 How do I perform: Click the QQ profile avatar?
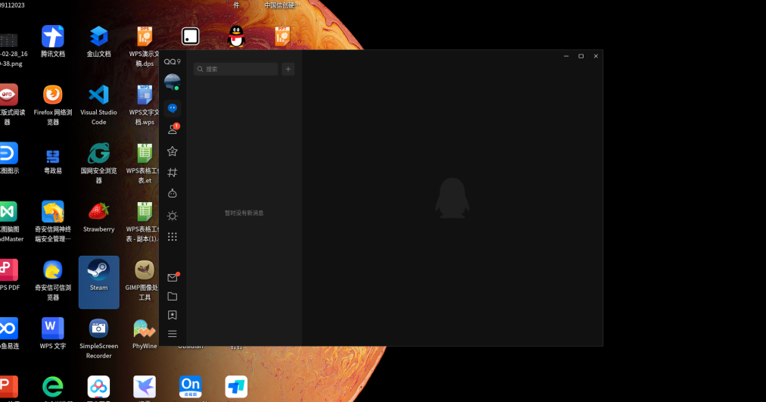(x=173, y=83)
